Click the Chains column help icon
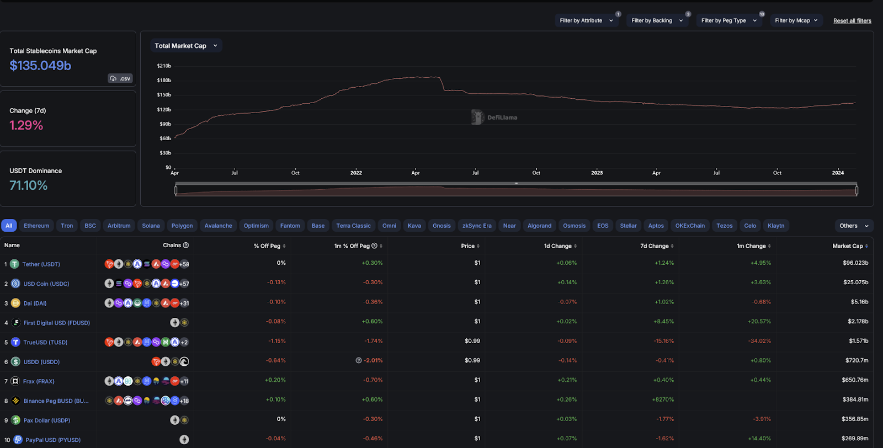The width and height of the screenshot is (883, 448). [x=186, y=246]
